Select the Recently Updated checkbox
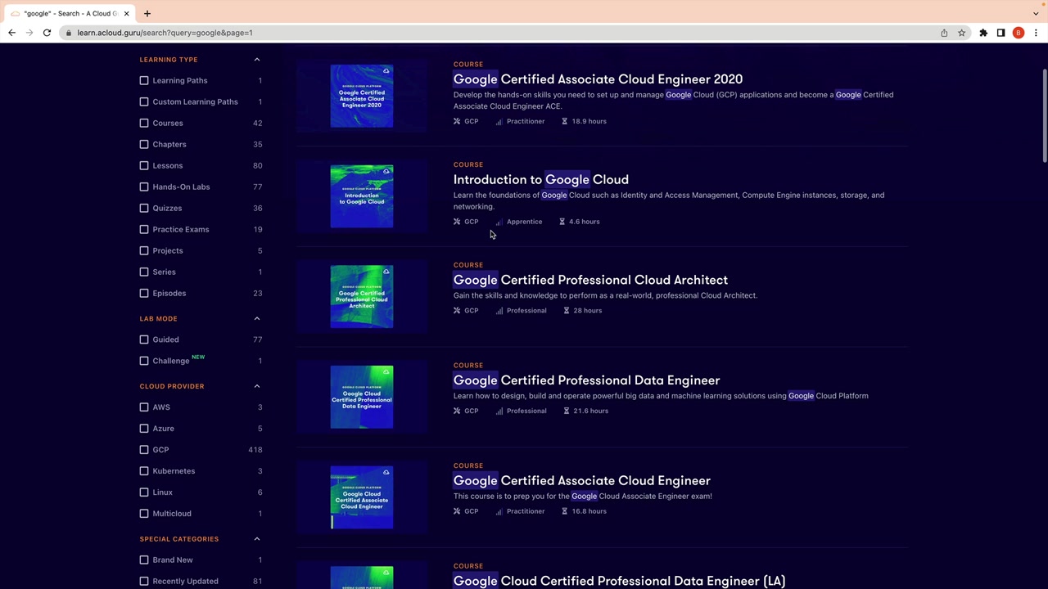 tap(144, 581)
